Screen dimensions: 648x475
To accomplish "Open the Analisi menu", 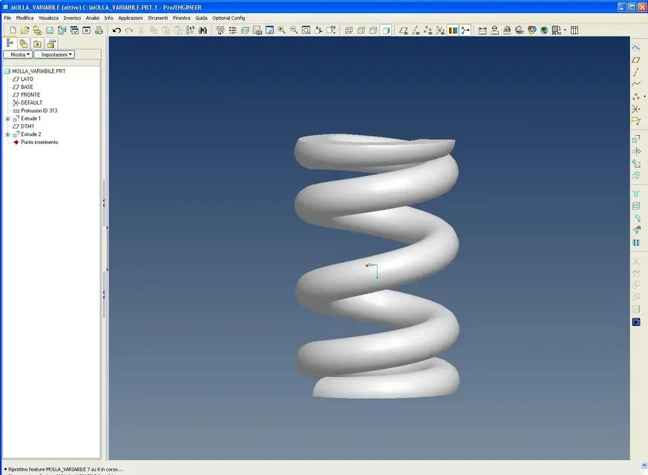I will (92, 17).
